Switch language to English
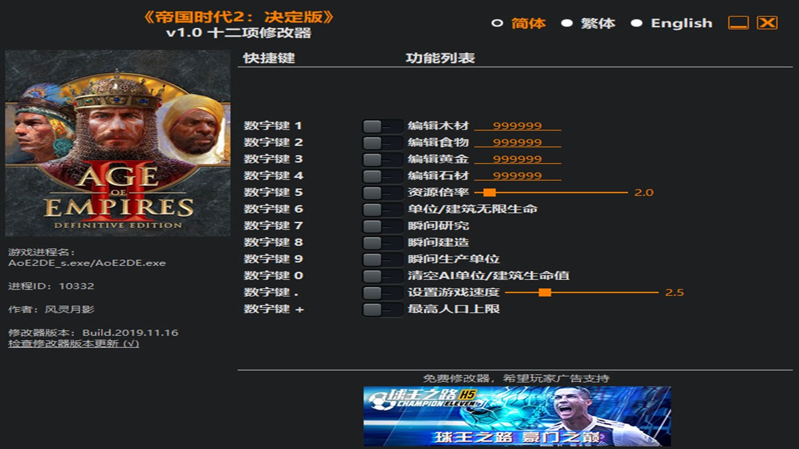The height and width of the screenshot is (449, 799). pos(681,23)
